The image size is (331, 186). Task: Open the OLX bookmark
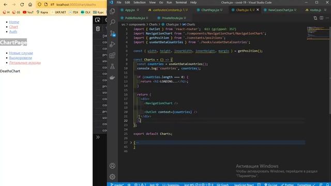click(85, 12)
